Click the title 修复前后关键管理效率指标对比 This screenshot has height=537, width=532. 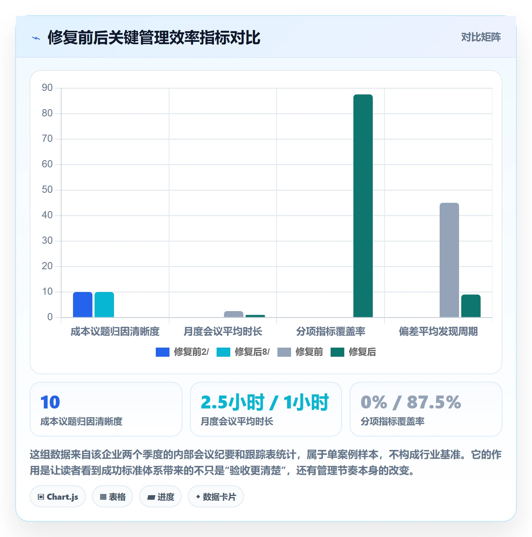tap(154, 38)
